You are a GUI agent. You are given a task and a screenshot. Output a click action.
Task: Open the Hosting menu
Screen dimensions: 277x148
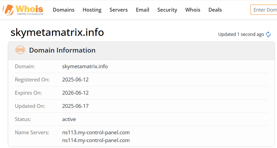92,10
